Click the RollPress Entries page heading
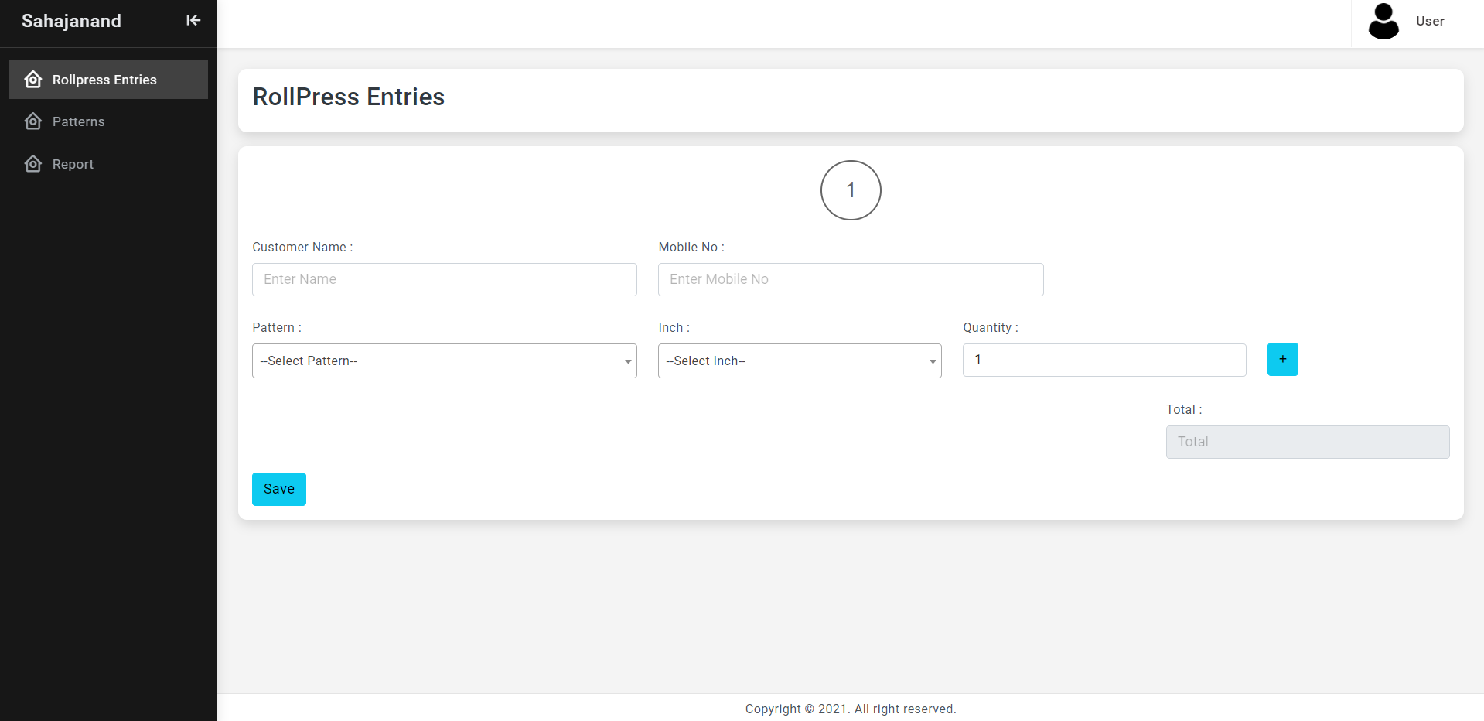 tap(349, 97)
